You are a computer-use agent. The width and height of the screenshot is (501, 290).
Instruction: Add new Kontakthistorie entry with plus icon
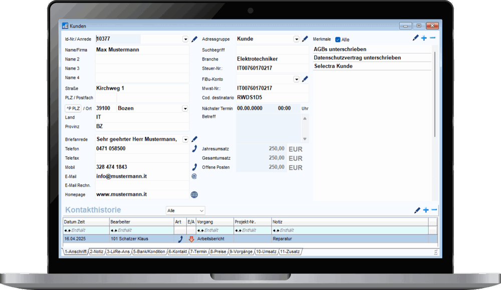click(x=426, y=210)
